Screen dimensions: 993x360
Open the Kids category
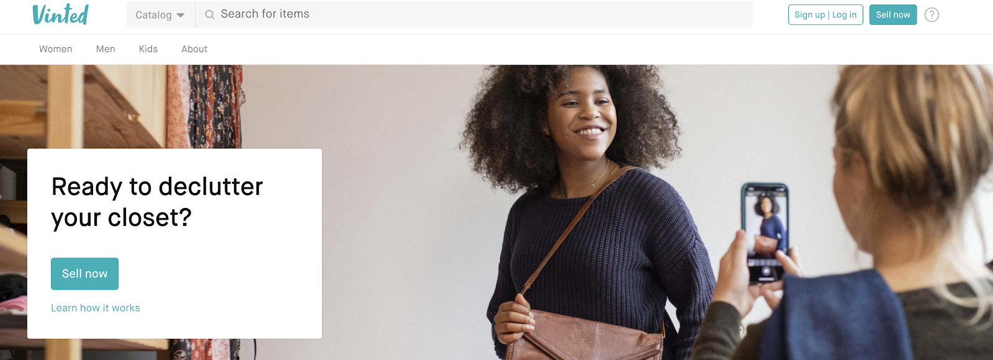(x=148, y=49)
